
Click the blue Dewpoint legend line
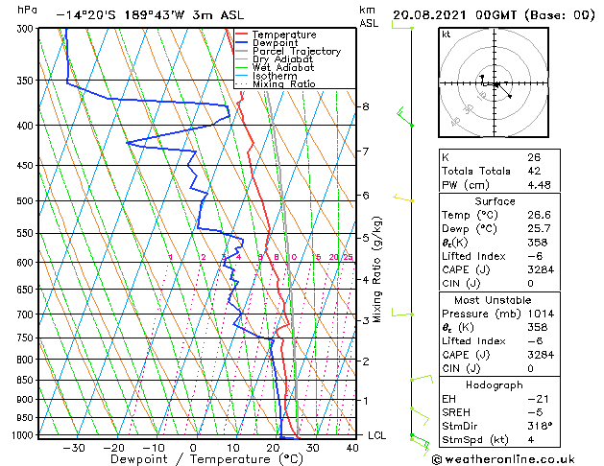[x=242, y=43]
